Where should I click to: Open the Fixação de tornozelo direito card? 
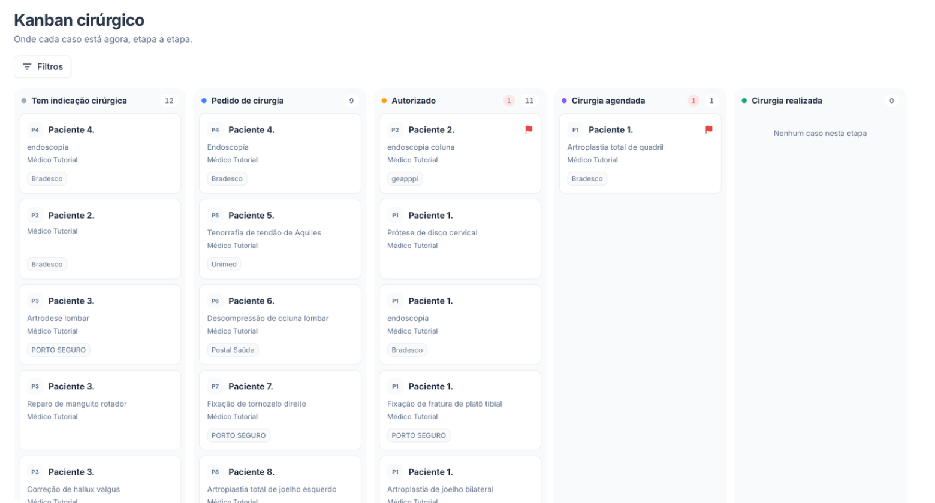click(280, 410)
